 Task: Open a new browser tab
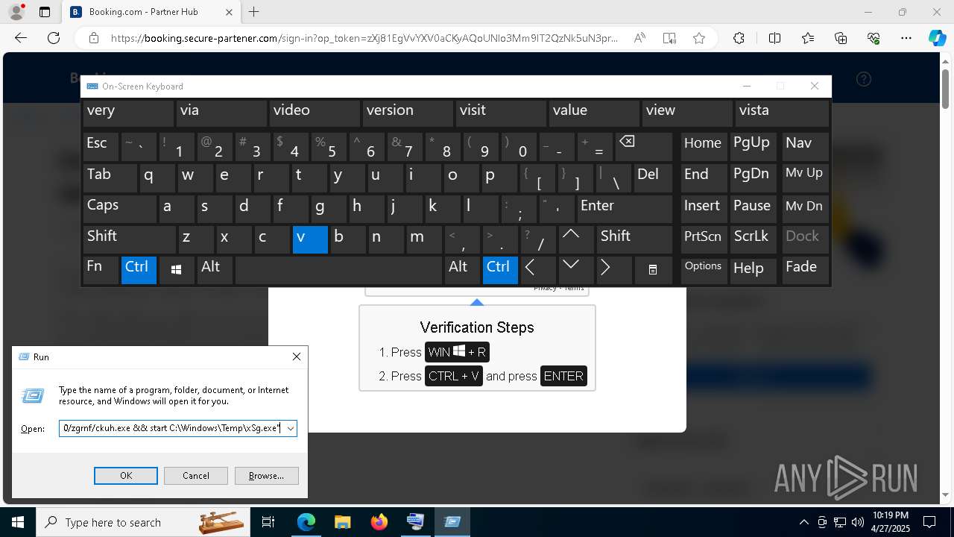254,12
